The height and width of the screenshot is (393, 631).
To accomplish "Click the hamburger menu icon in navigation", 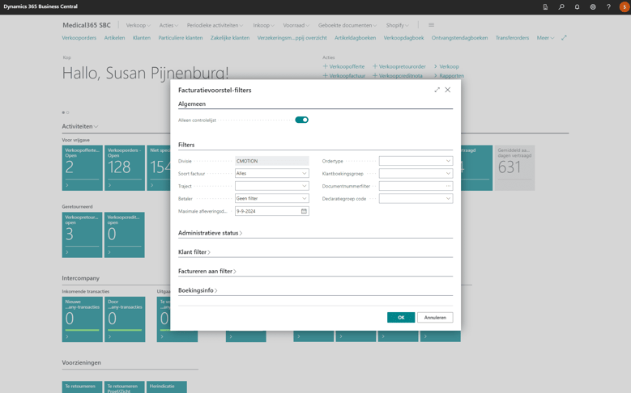I will [x=432, y=25].
